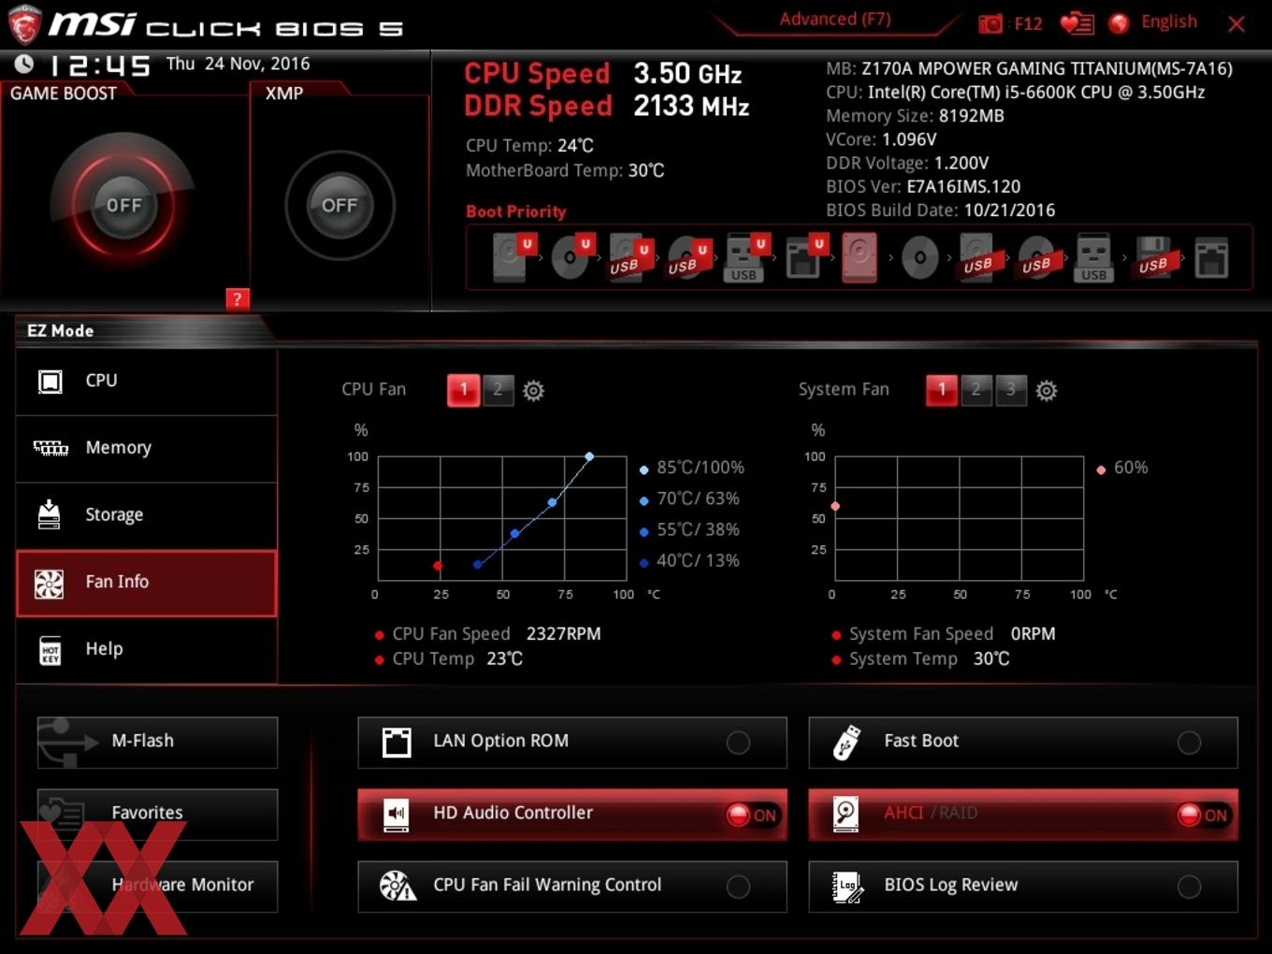This screenshot has height=954, width=1272.
Task: Open the Favorites button
Action: [157, 814]
